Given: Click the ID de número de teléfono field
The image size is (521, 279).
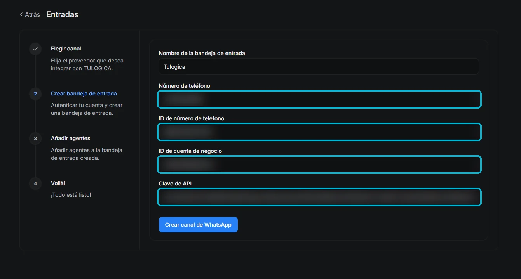Looking at the screenshot, I should (319, 132).
